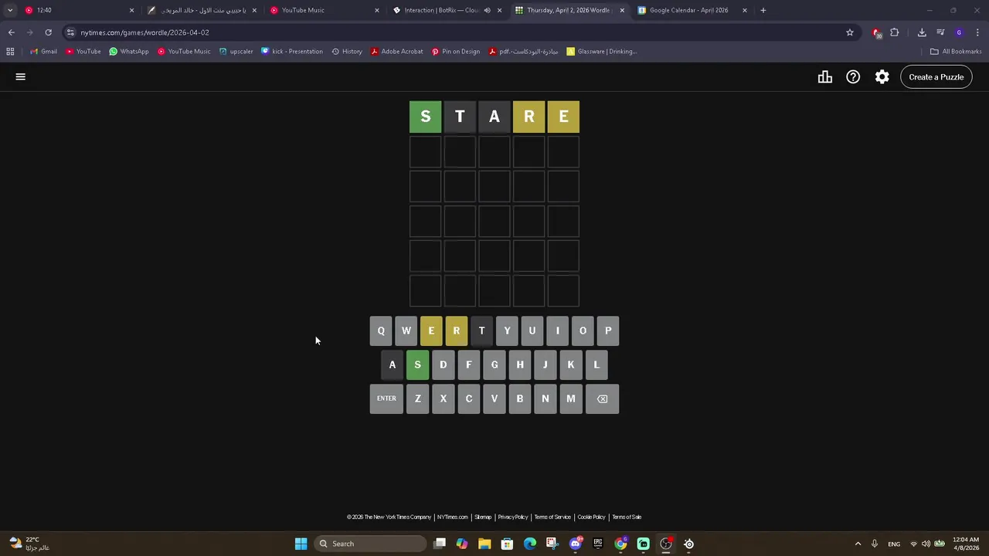Tap the backspace key on keyboard

pyautogui.click(x=602, y=398)
